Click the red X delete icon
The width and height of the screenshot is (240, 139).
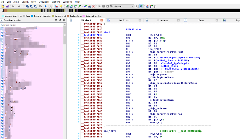tap(93, 6)
